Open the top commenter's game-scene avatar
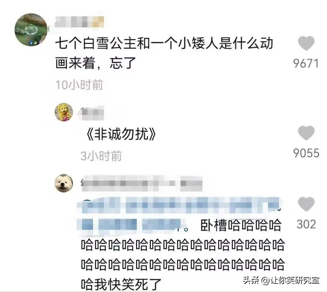This screenshot has width=327, height=292. pos(31,30)
